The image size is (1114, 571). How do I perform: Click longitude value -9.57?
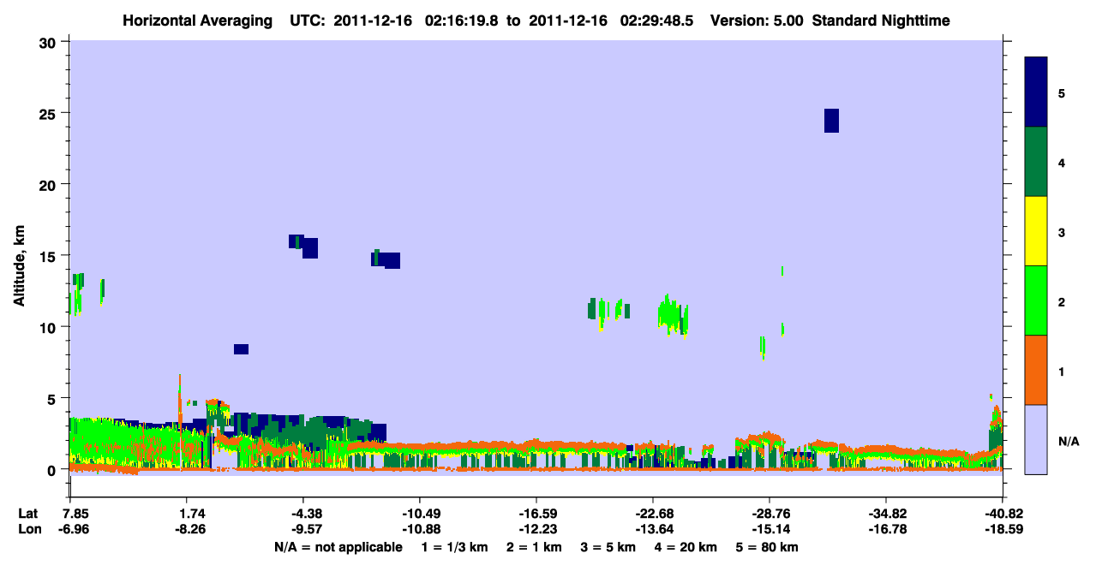pyautogui.click(x=302, y=529)
